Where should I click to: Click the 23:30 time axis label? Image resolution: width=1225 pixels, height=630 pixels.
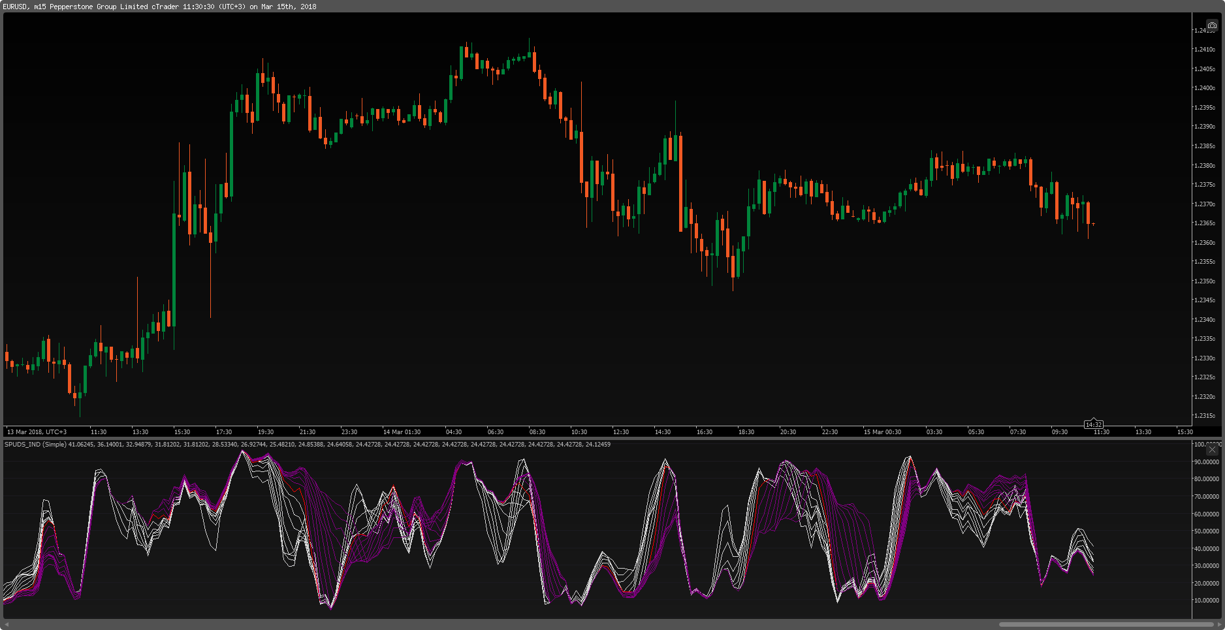tap(349, 432)
